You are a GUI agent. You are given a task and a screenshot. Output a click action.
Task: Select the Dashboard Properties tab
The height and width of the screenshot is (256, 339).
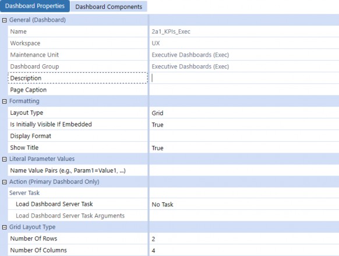(x=35, y=6)
